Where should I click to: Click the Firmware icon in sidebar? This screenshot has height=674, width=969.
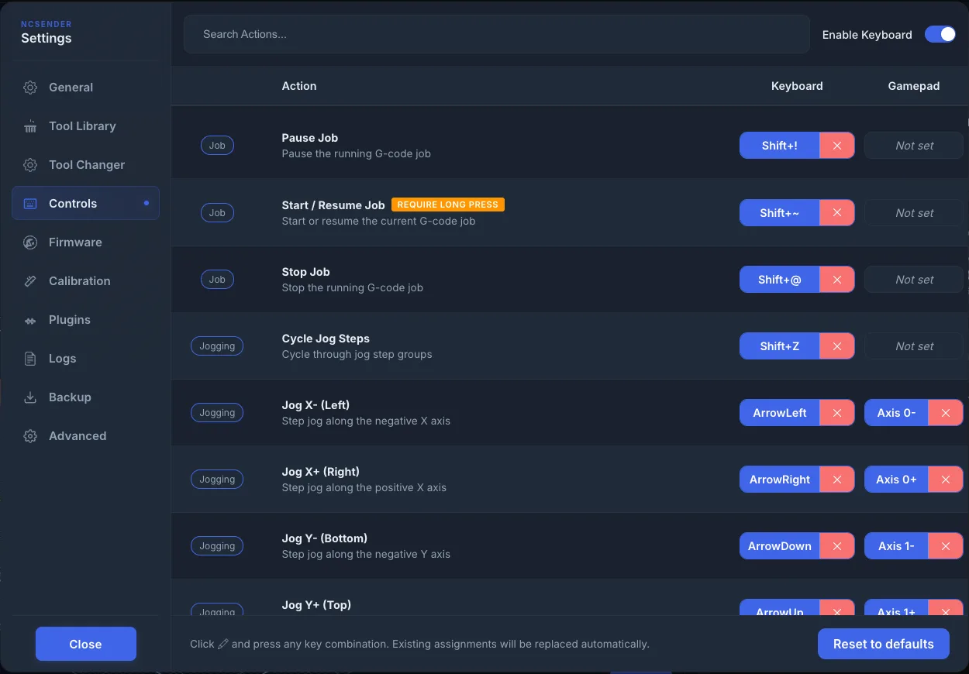30,242
